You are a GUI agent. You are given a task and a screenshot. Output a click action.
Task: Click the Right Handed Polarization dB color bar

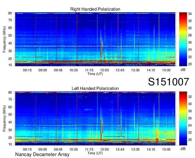pyautogui.click(x=183, y=39)
